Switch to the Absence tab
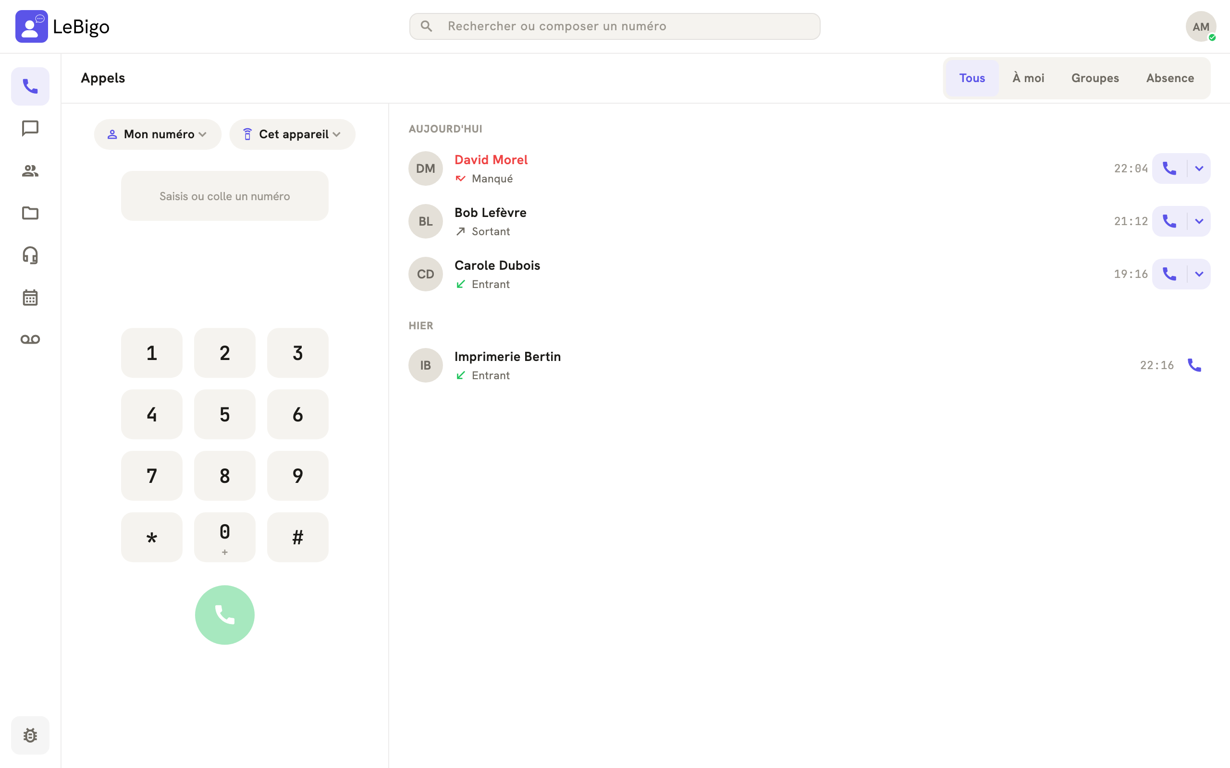 [x=1169, y=78]
